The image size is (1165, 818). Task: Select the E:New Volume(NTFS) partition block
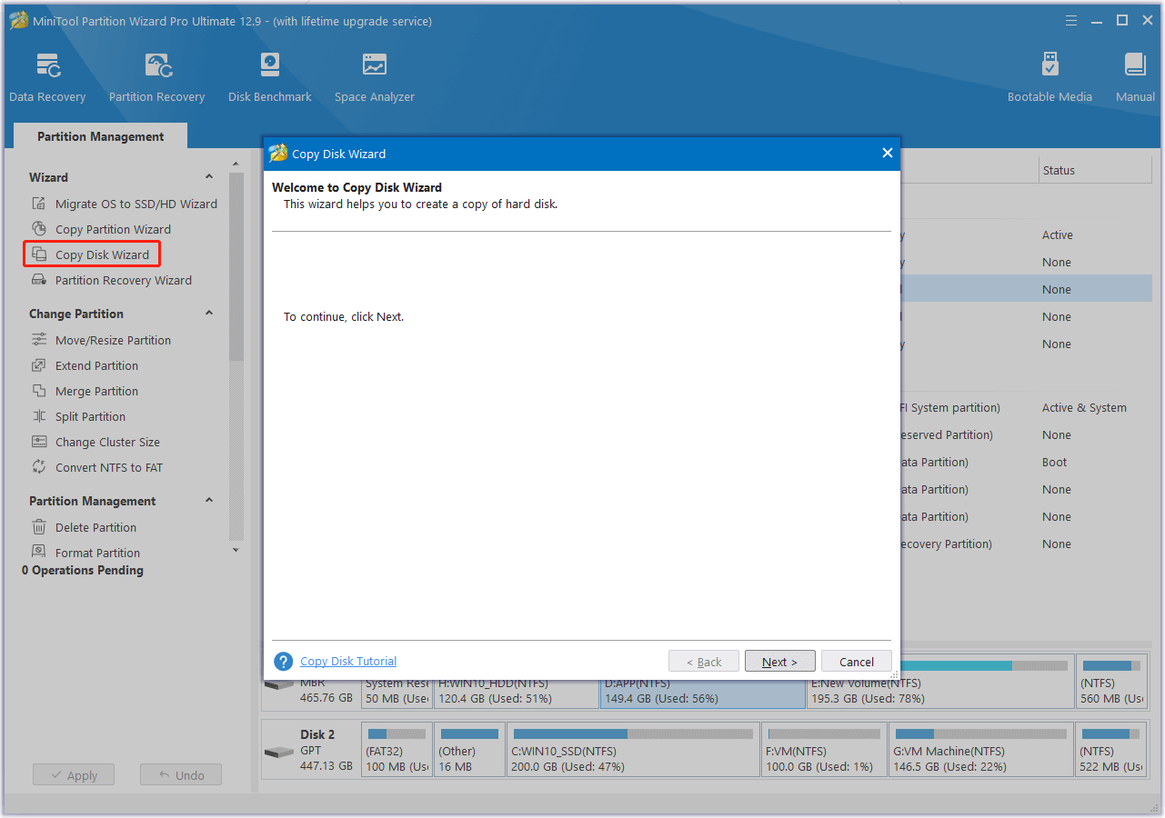coord(940,682)
